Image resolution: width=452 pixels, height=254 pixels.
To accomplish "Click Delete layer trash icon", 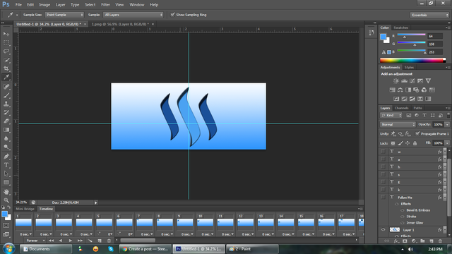I will tap(440, 241).
